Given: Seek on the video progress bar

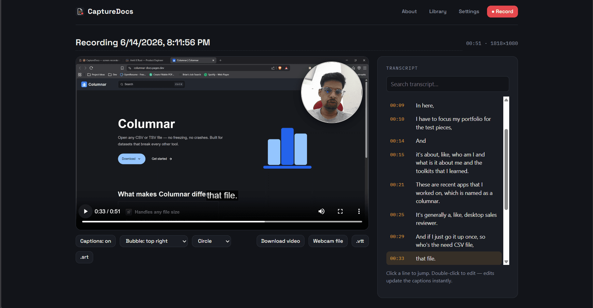Looking at the screenshot, I should pos(222,221).
